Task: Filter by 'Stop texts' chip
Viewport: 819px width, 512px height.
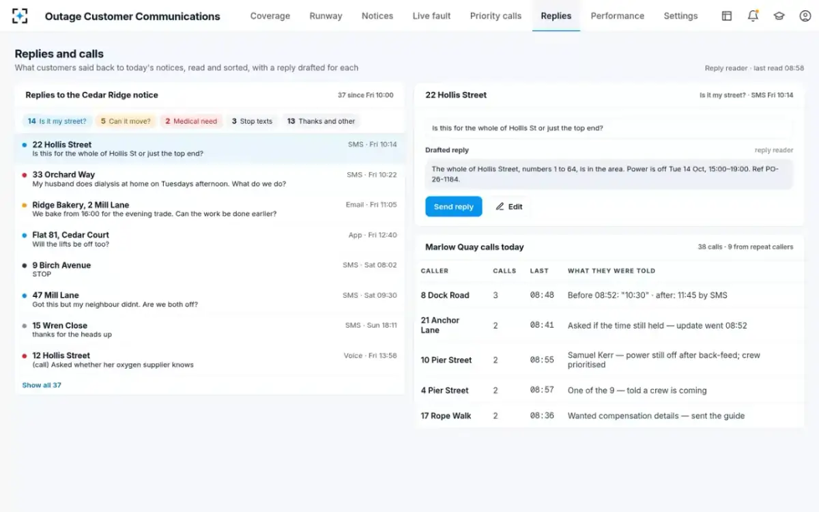Action: click(252, 121)
